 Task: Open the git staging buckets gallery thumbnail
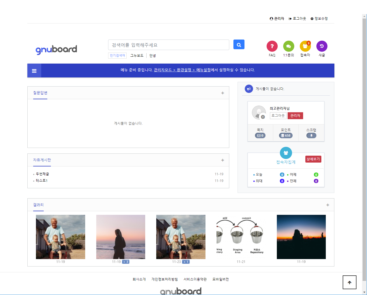[x=241, y=237]
